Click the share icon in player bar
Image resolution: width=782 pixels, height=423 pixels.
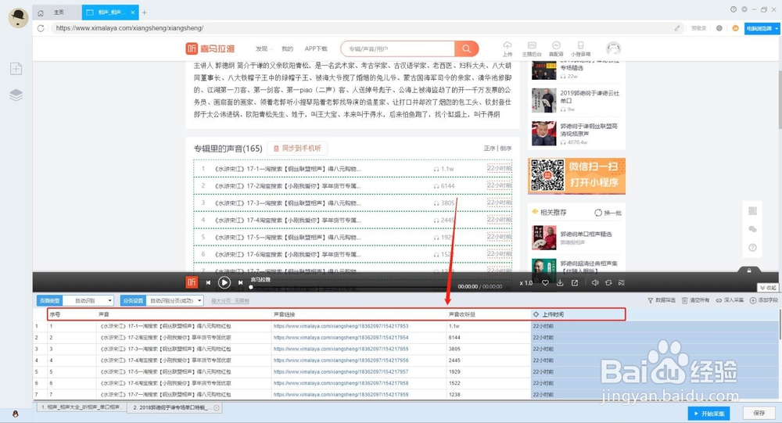(575, 283)
